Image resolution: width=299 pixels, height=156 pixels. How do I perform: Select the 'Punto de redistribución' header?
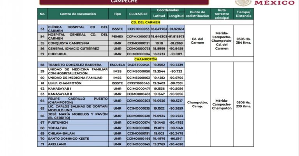pyautogui.click(x=197, y=14)
